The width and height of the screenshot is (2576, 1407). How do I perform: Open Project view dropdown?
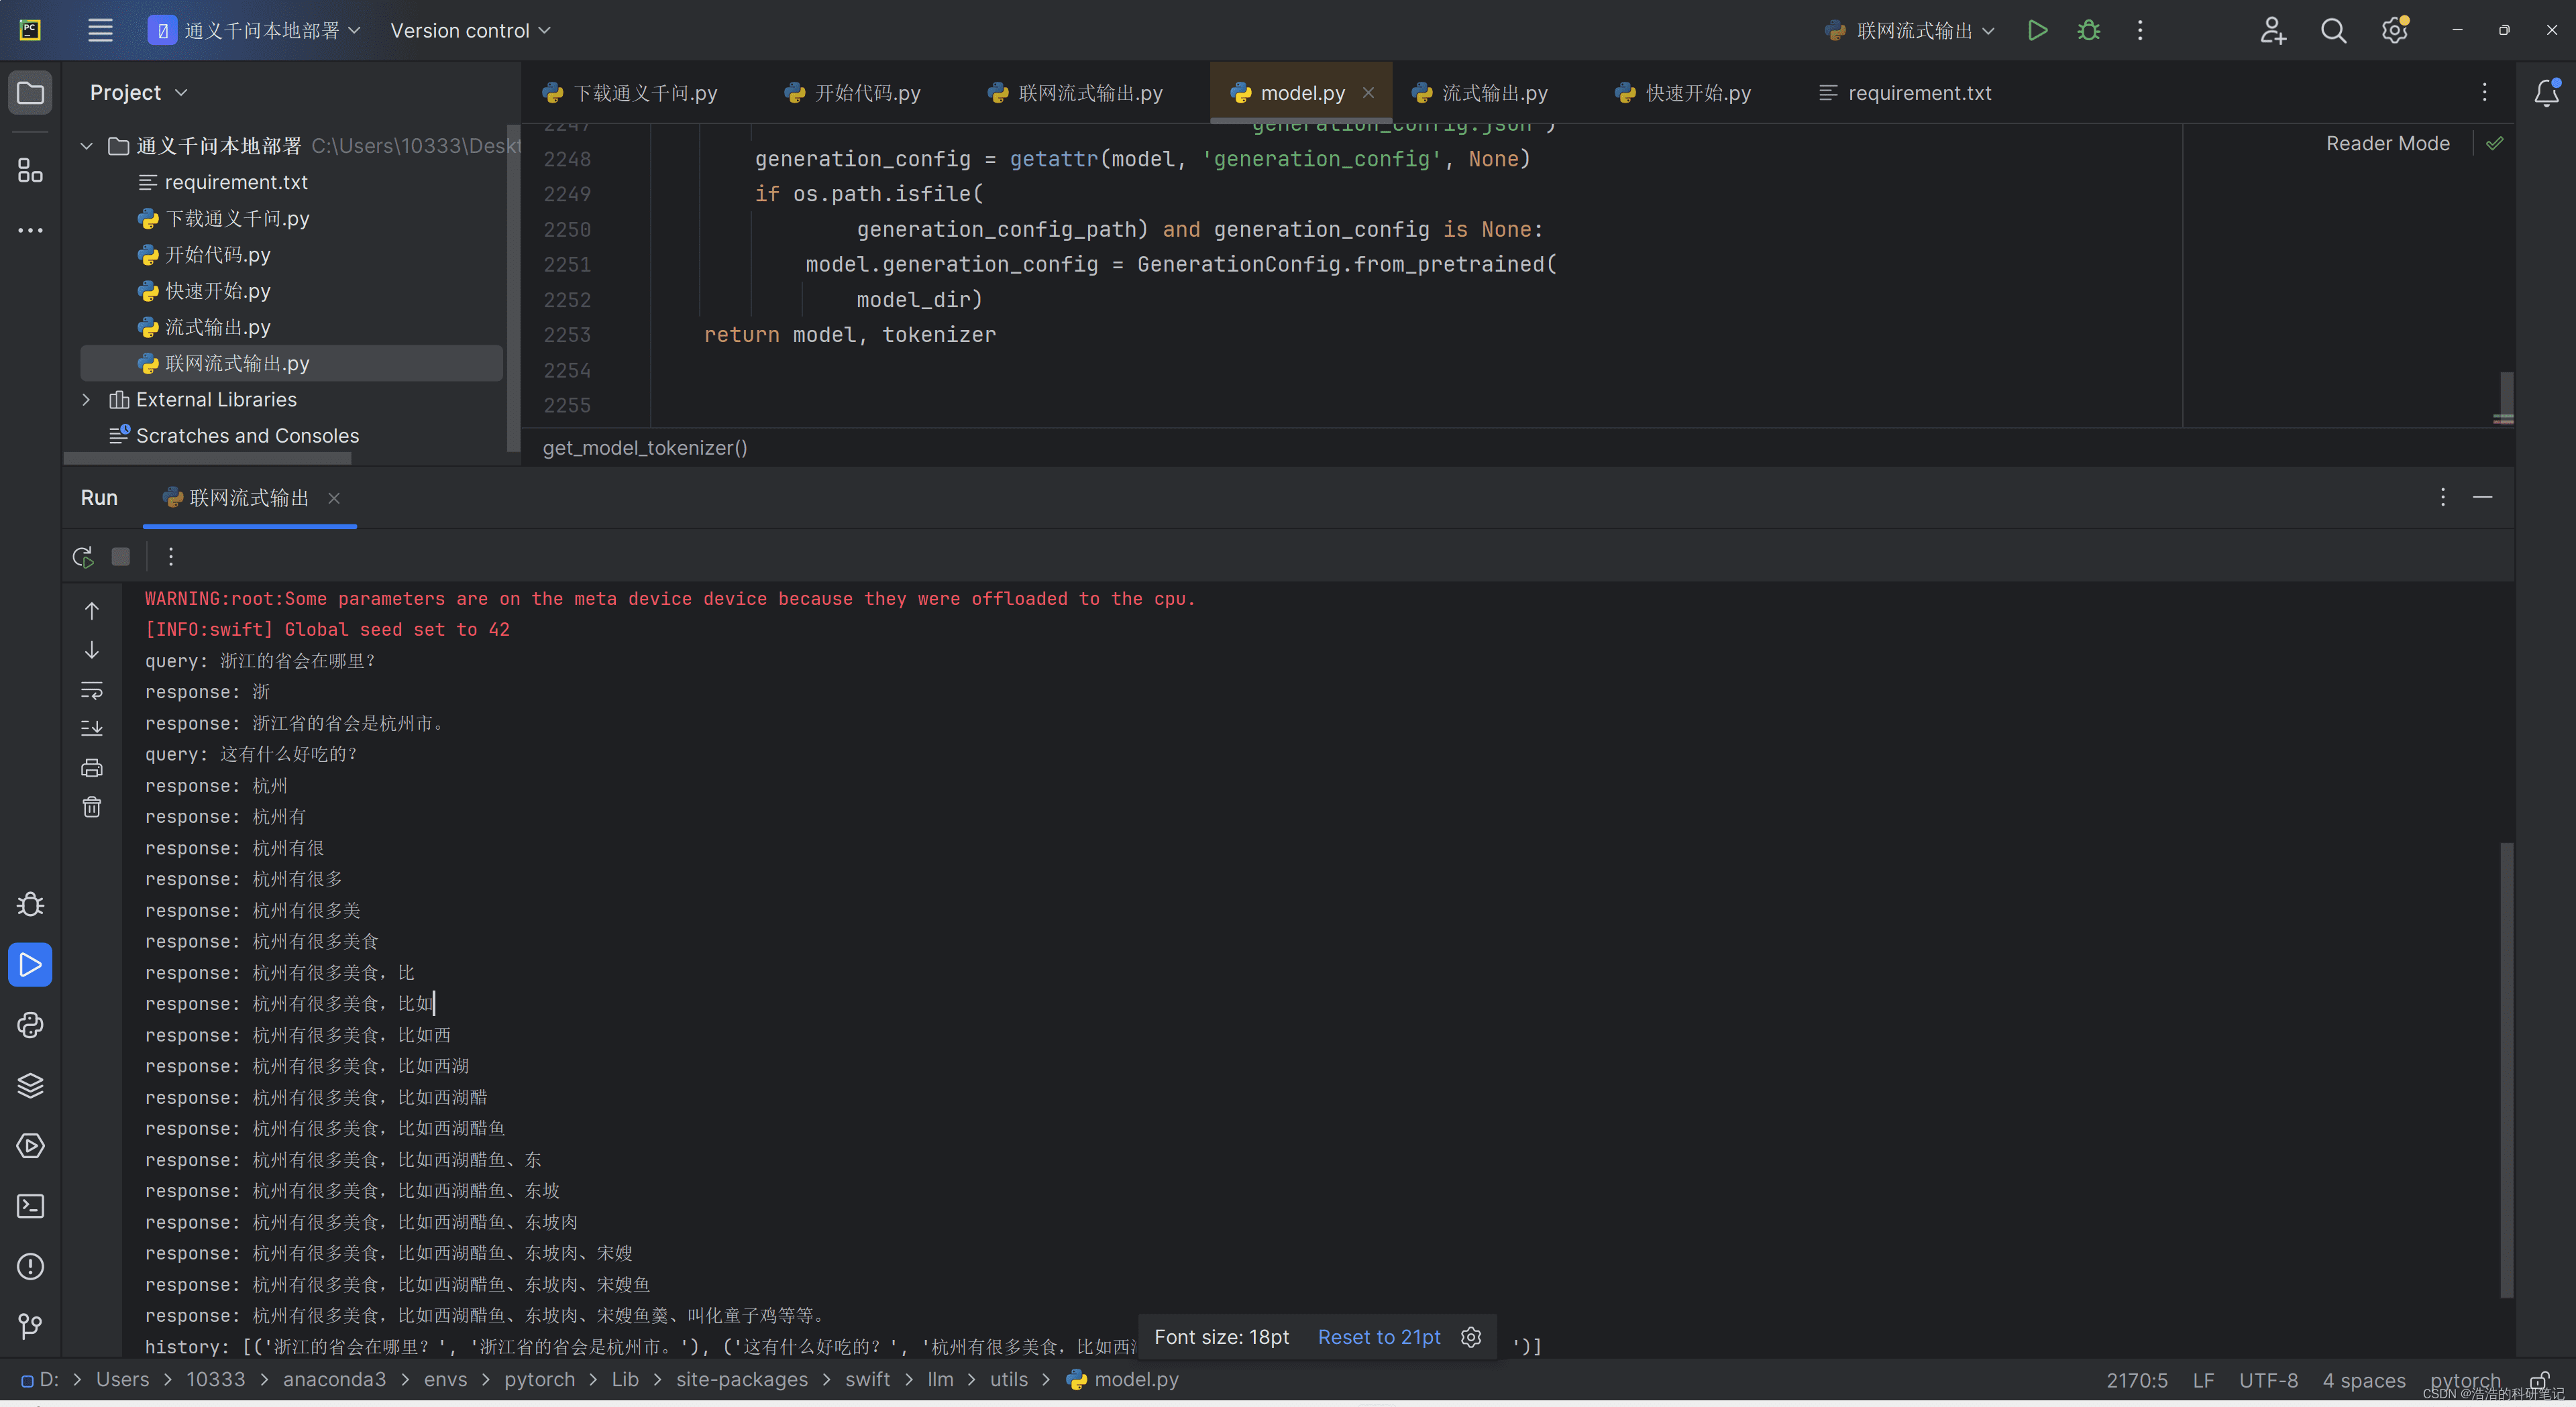coord(138,92)
